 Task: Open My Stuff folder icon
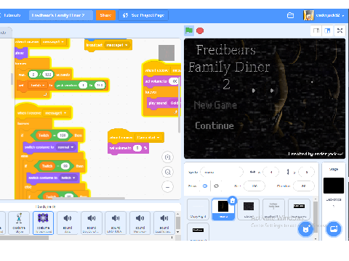pyautogui.click(x=290, y=15)
